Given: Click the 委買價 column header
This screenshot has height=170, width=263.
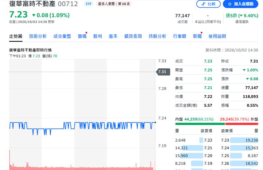Looking at the screenshot, I should pyautogui.click(x=206, y=131).
